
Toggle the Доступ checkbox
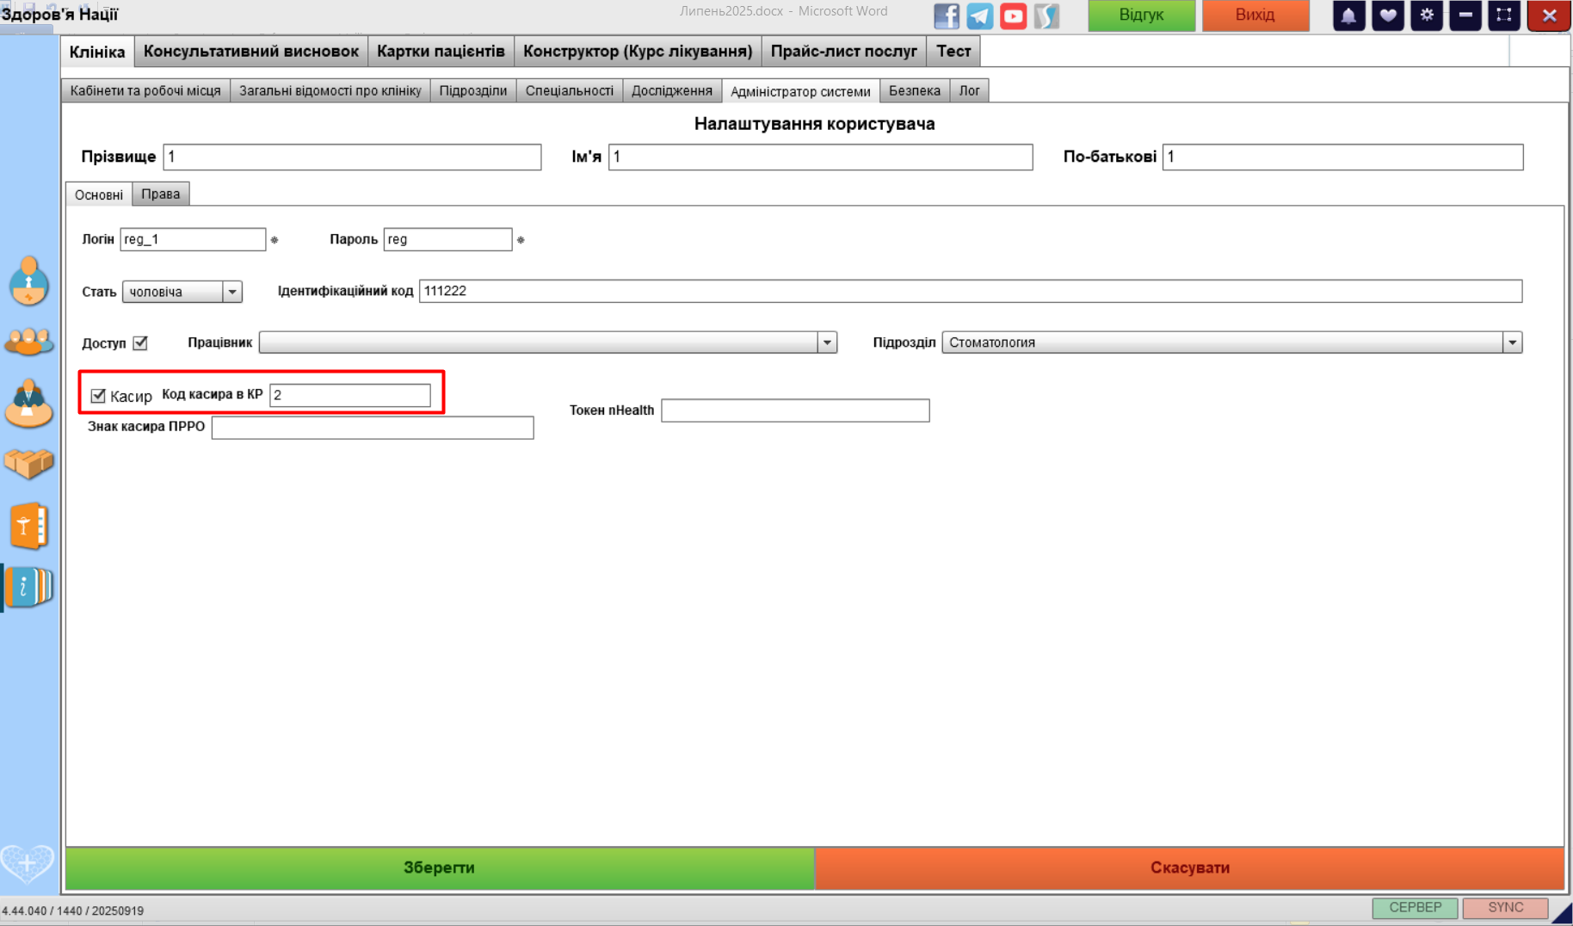140,343
